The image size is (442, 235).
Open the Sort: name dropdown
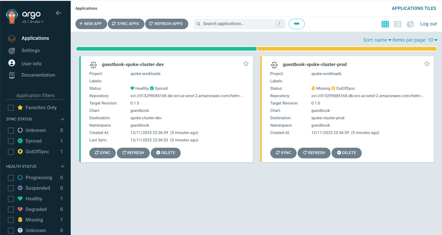point(377,40)
